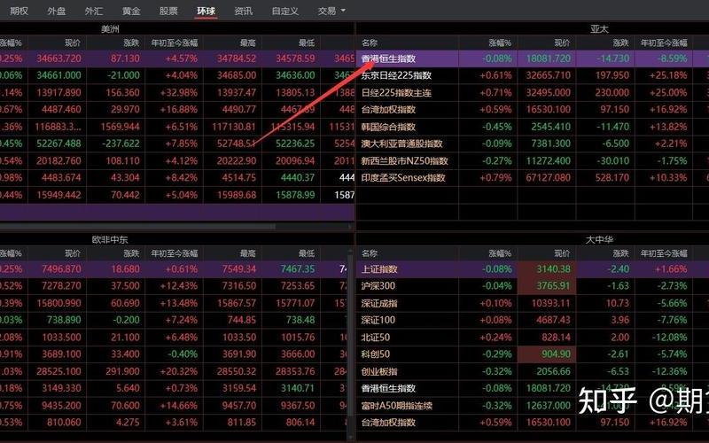Image resolution: width=709 pixels, height=443 pixels.
Task: Sort 美洲 table by 最高 header
Action: click(248, 43)
